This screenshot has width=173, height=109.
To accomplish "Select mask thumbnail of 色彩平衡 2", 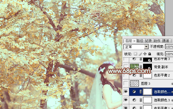I will [147, 75].
